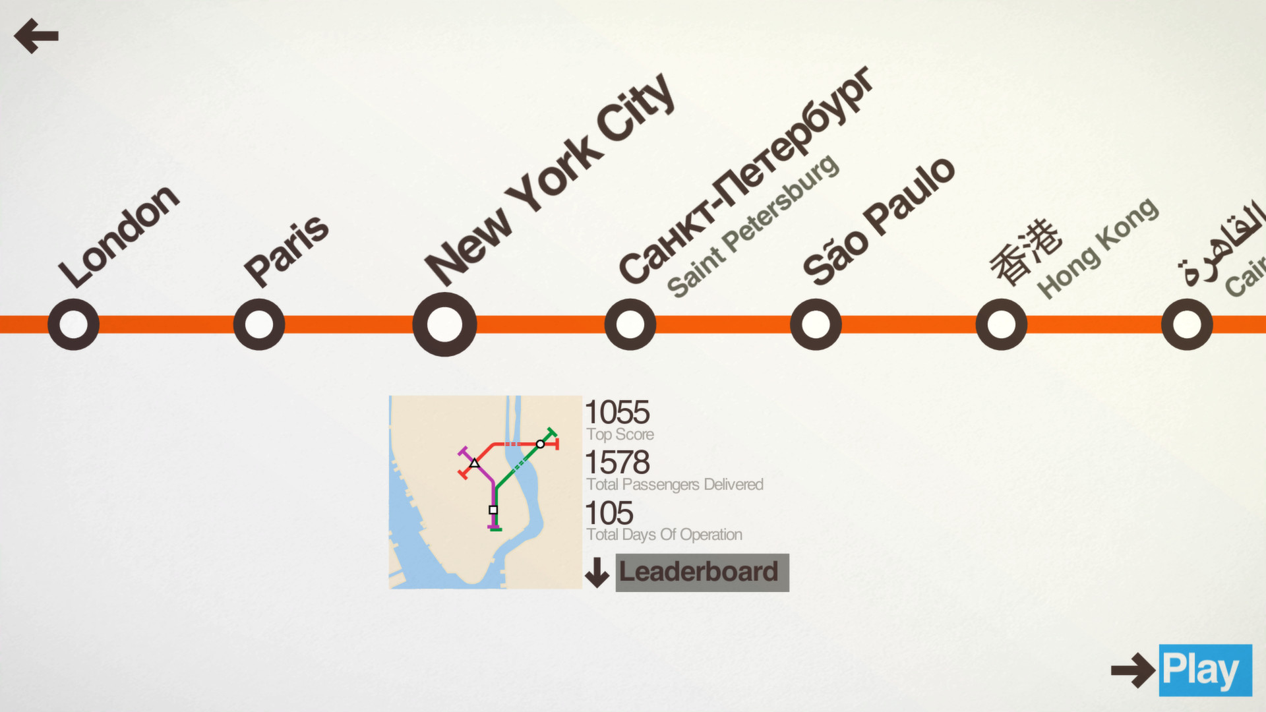Open the Leaderboard for New York City

700,571
